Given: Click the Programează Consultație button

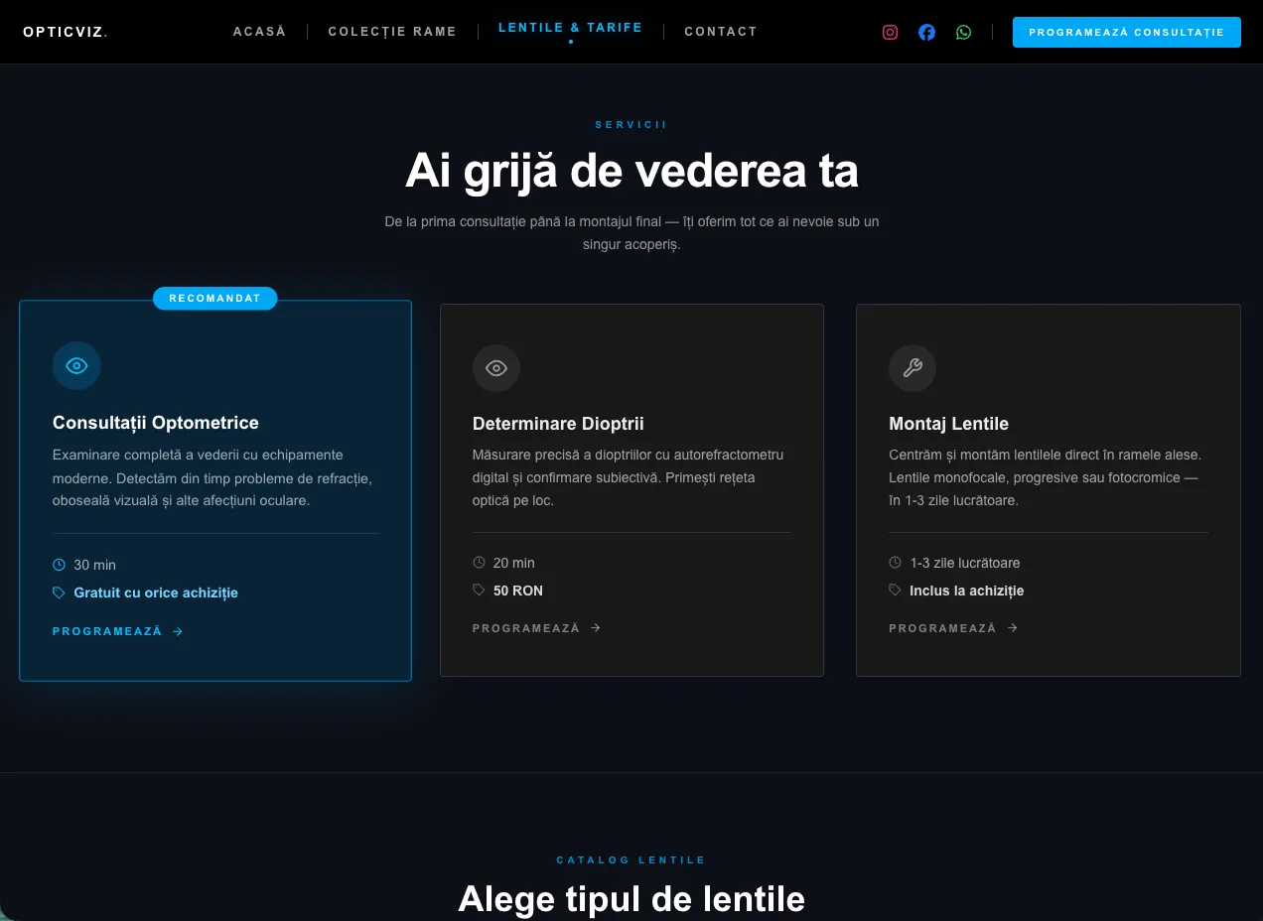Looking at the screenshot, I should [1127, 32].
